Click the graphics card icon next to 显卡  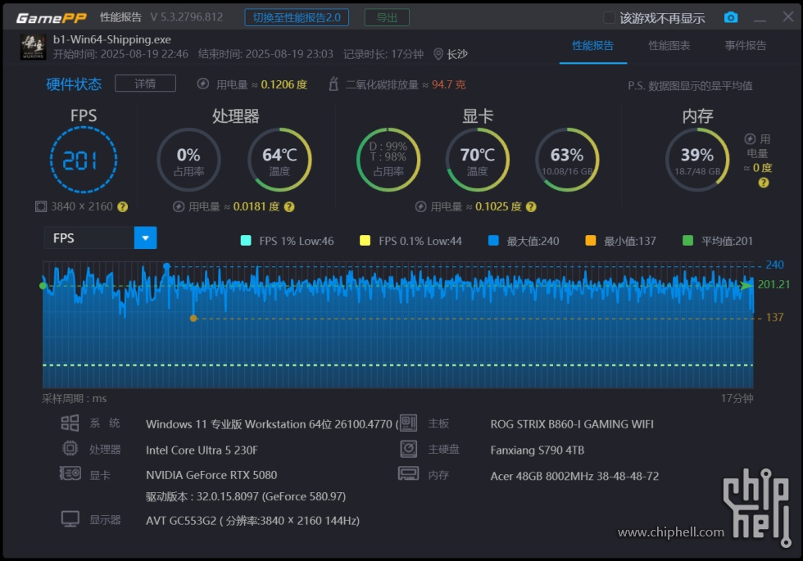coord(70,473)
